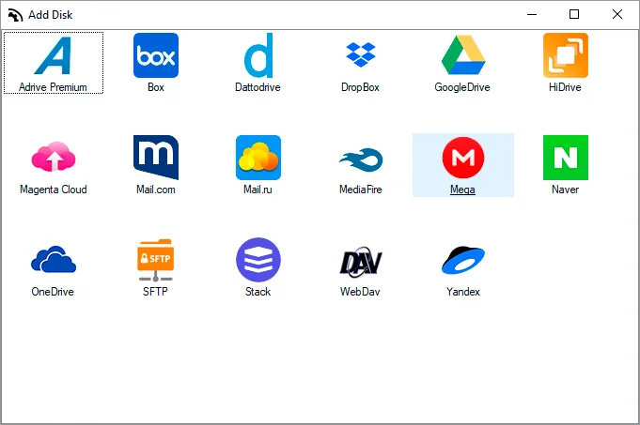Select the HiDrive icon

(566, 55)
